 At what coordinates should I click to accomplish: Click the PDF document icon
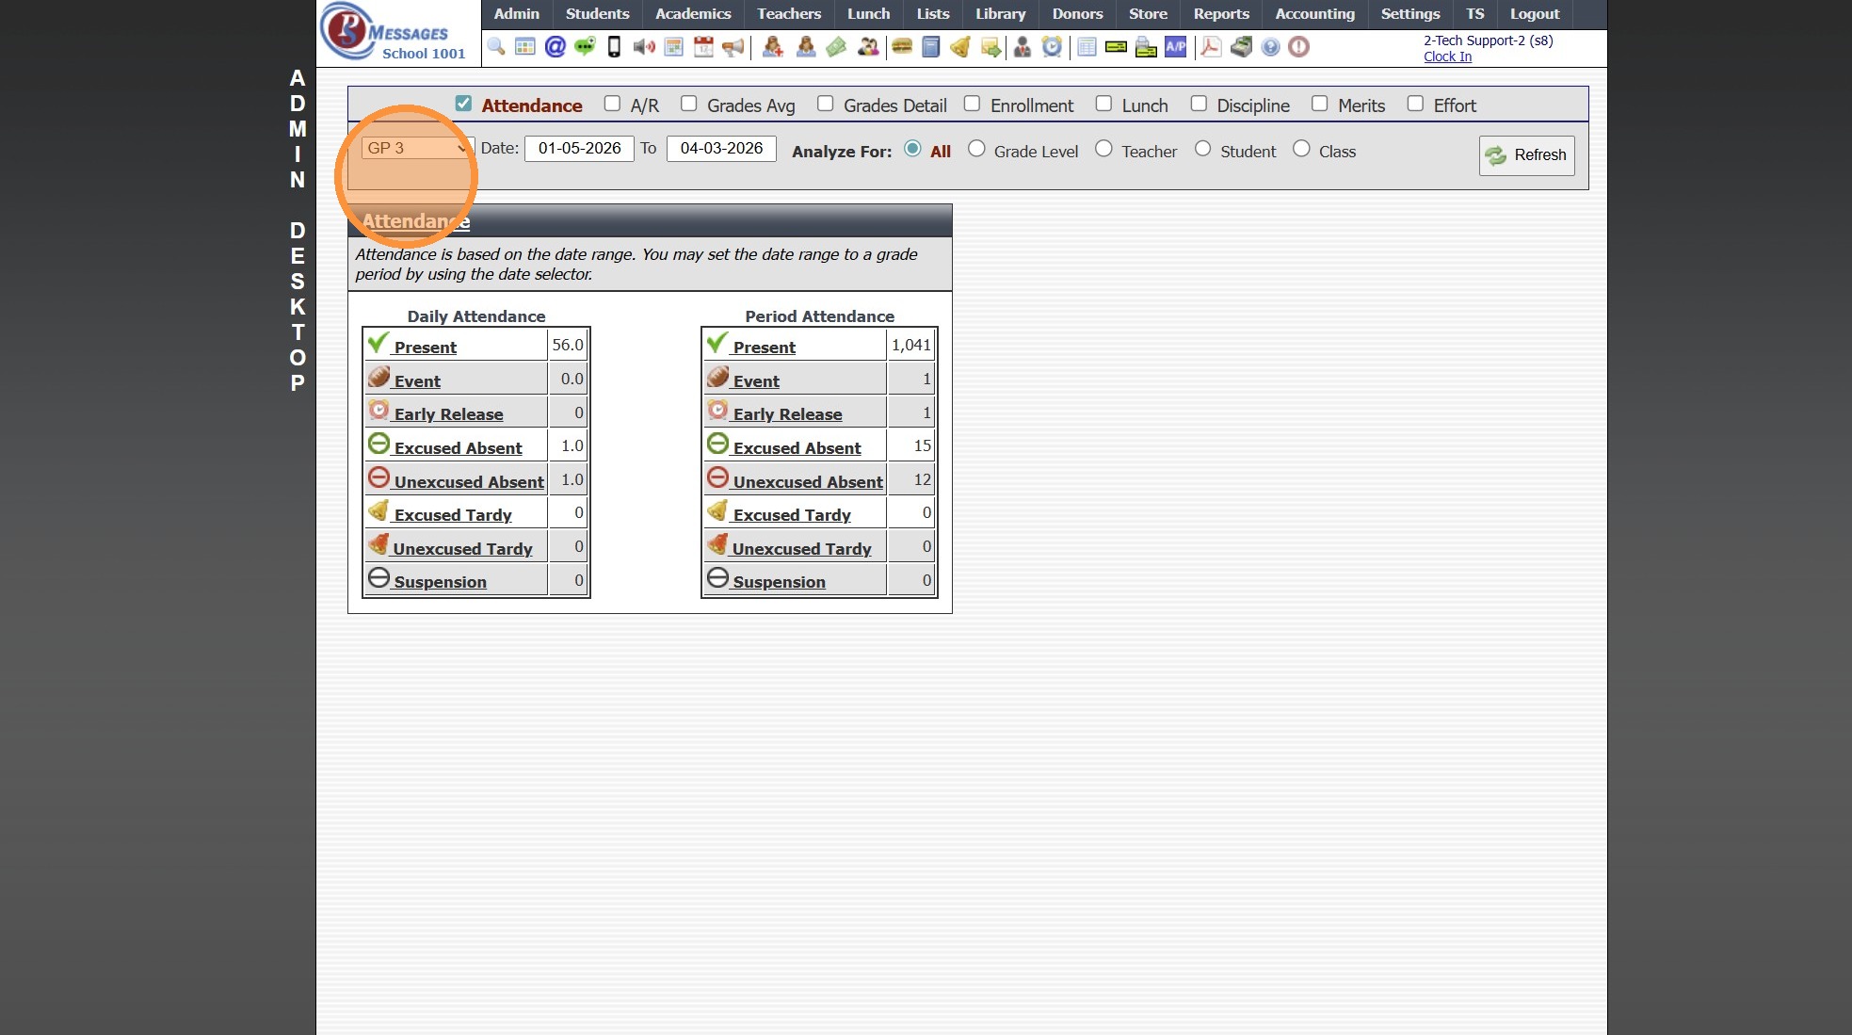click(x=1211, y=47)
